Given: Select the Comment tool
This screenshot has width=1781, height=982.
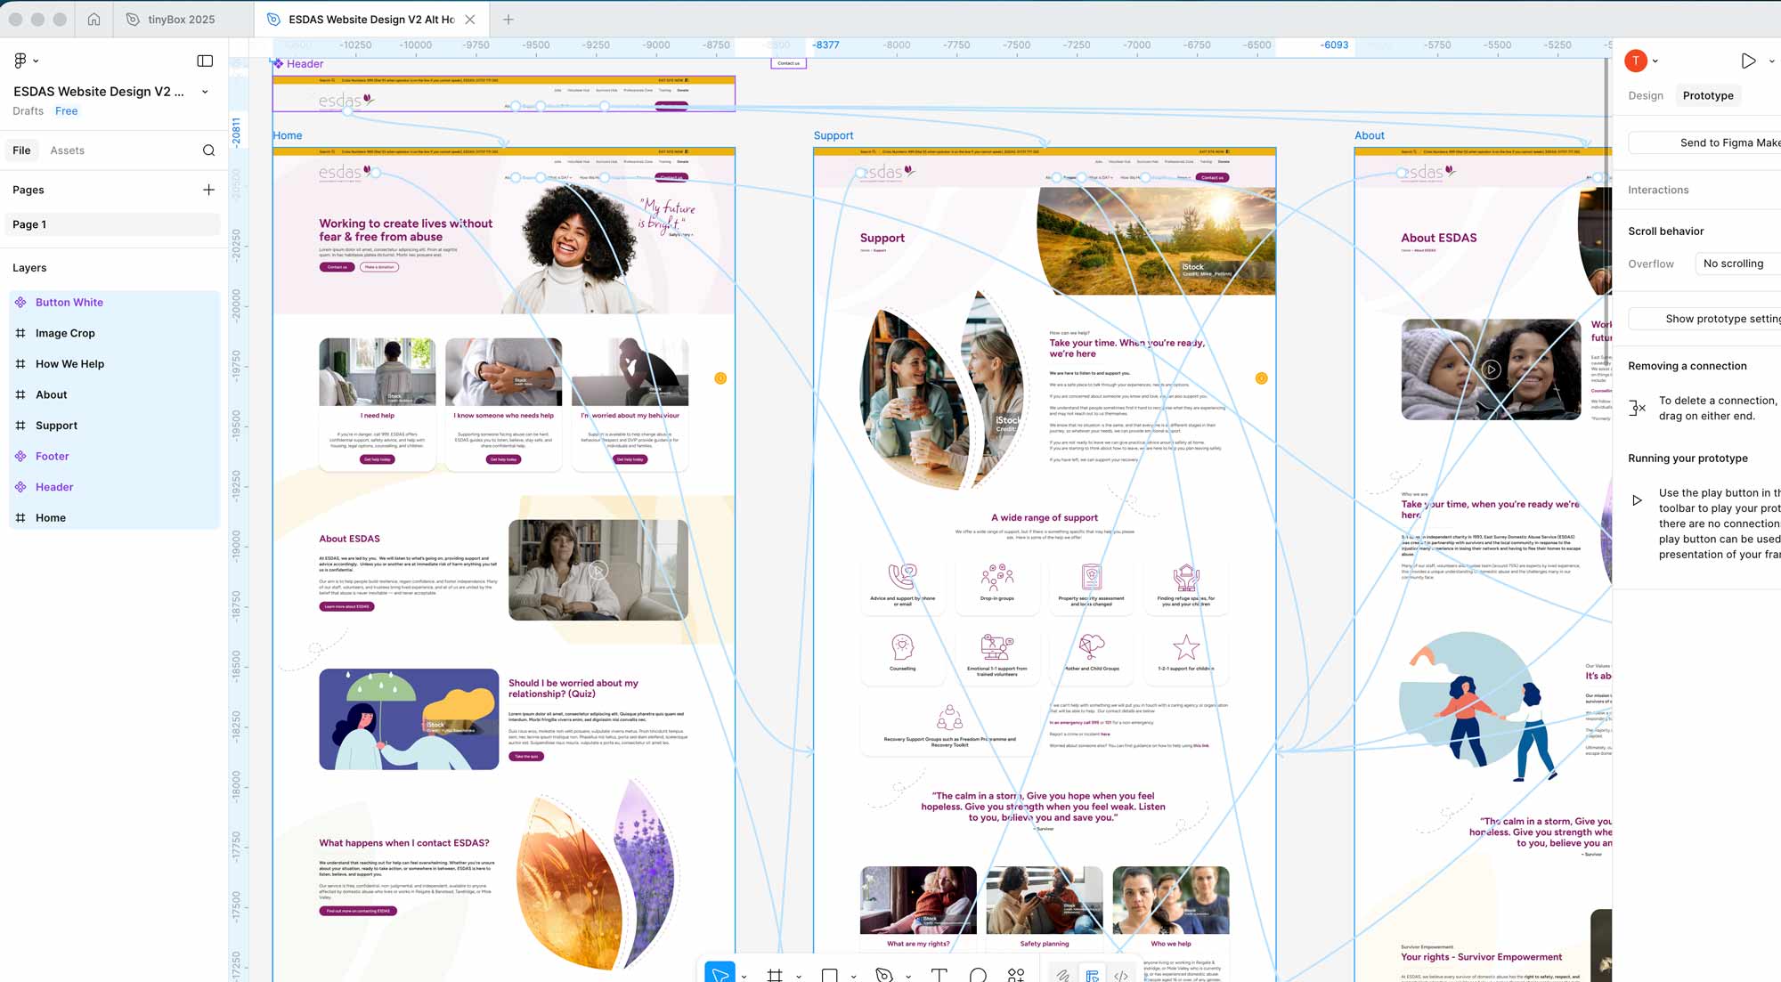Looking at the screenshot, I should pyautogui.click(x=978, y=975).
